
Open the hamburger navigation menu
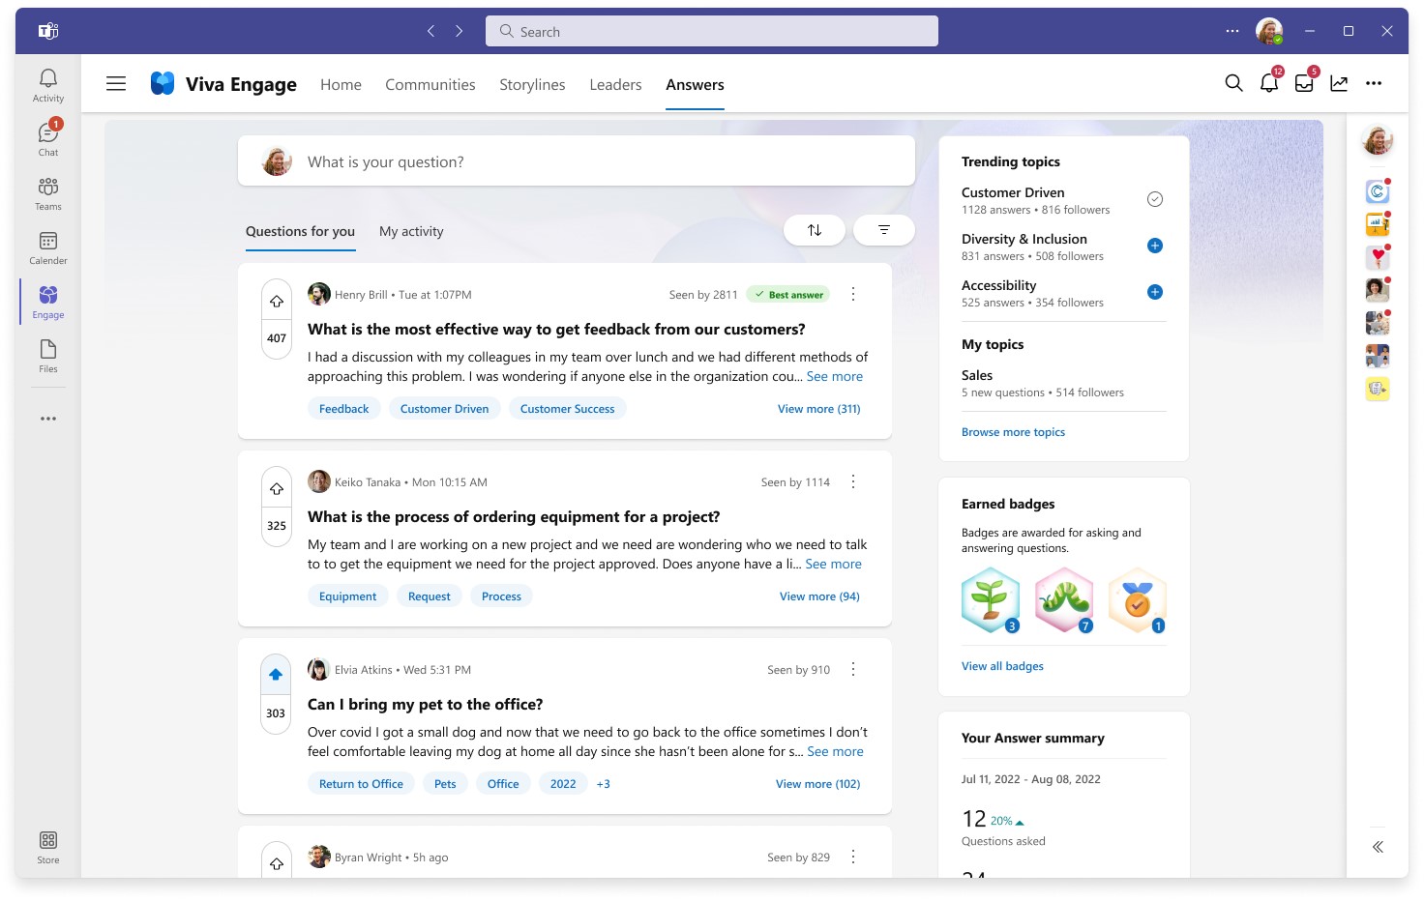pyautogui.click(x=116, y=84)
